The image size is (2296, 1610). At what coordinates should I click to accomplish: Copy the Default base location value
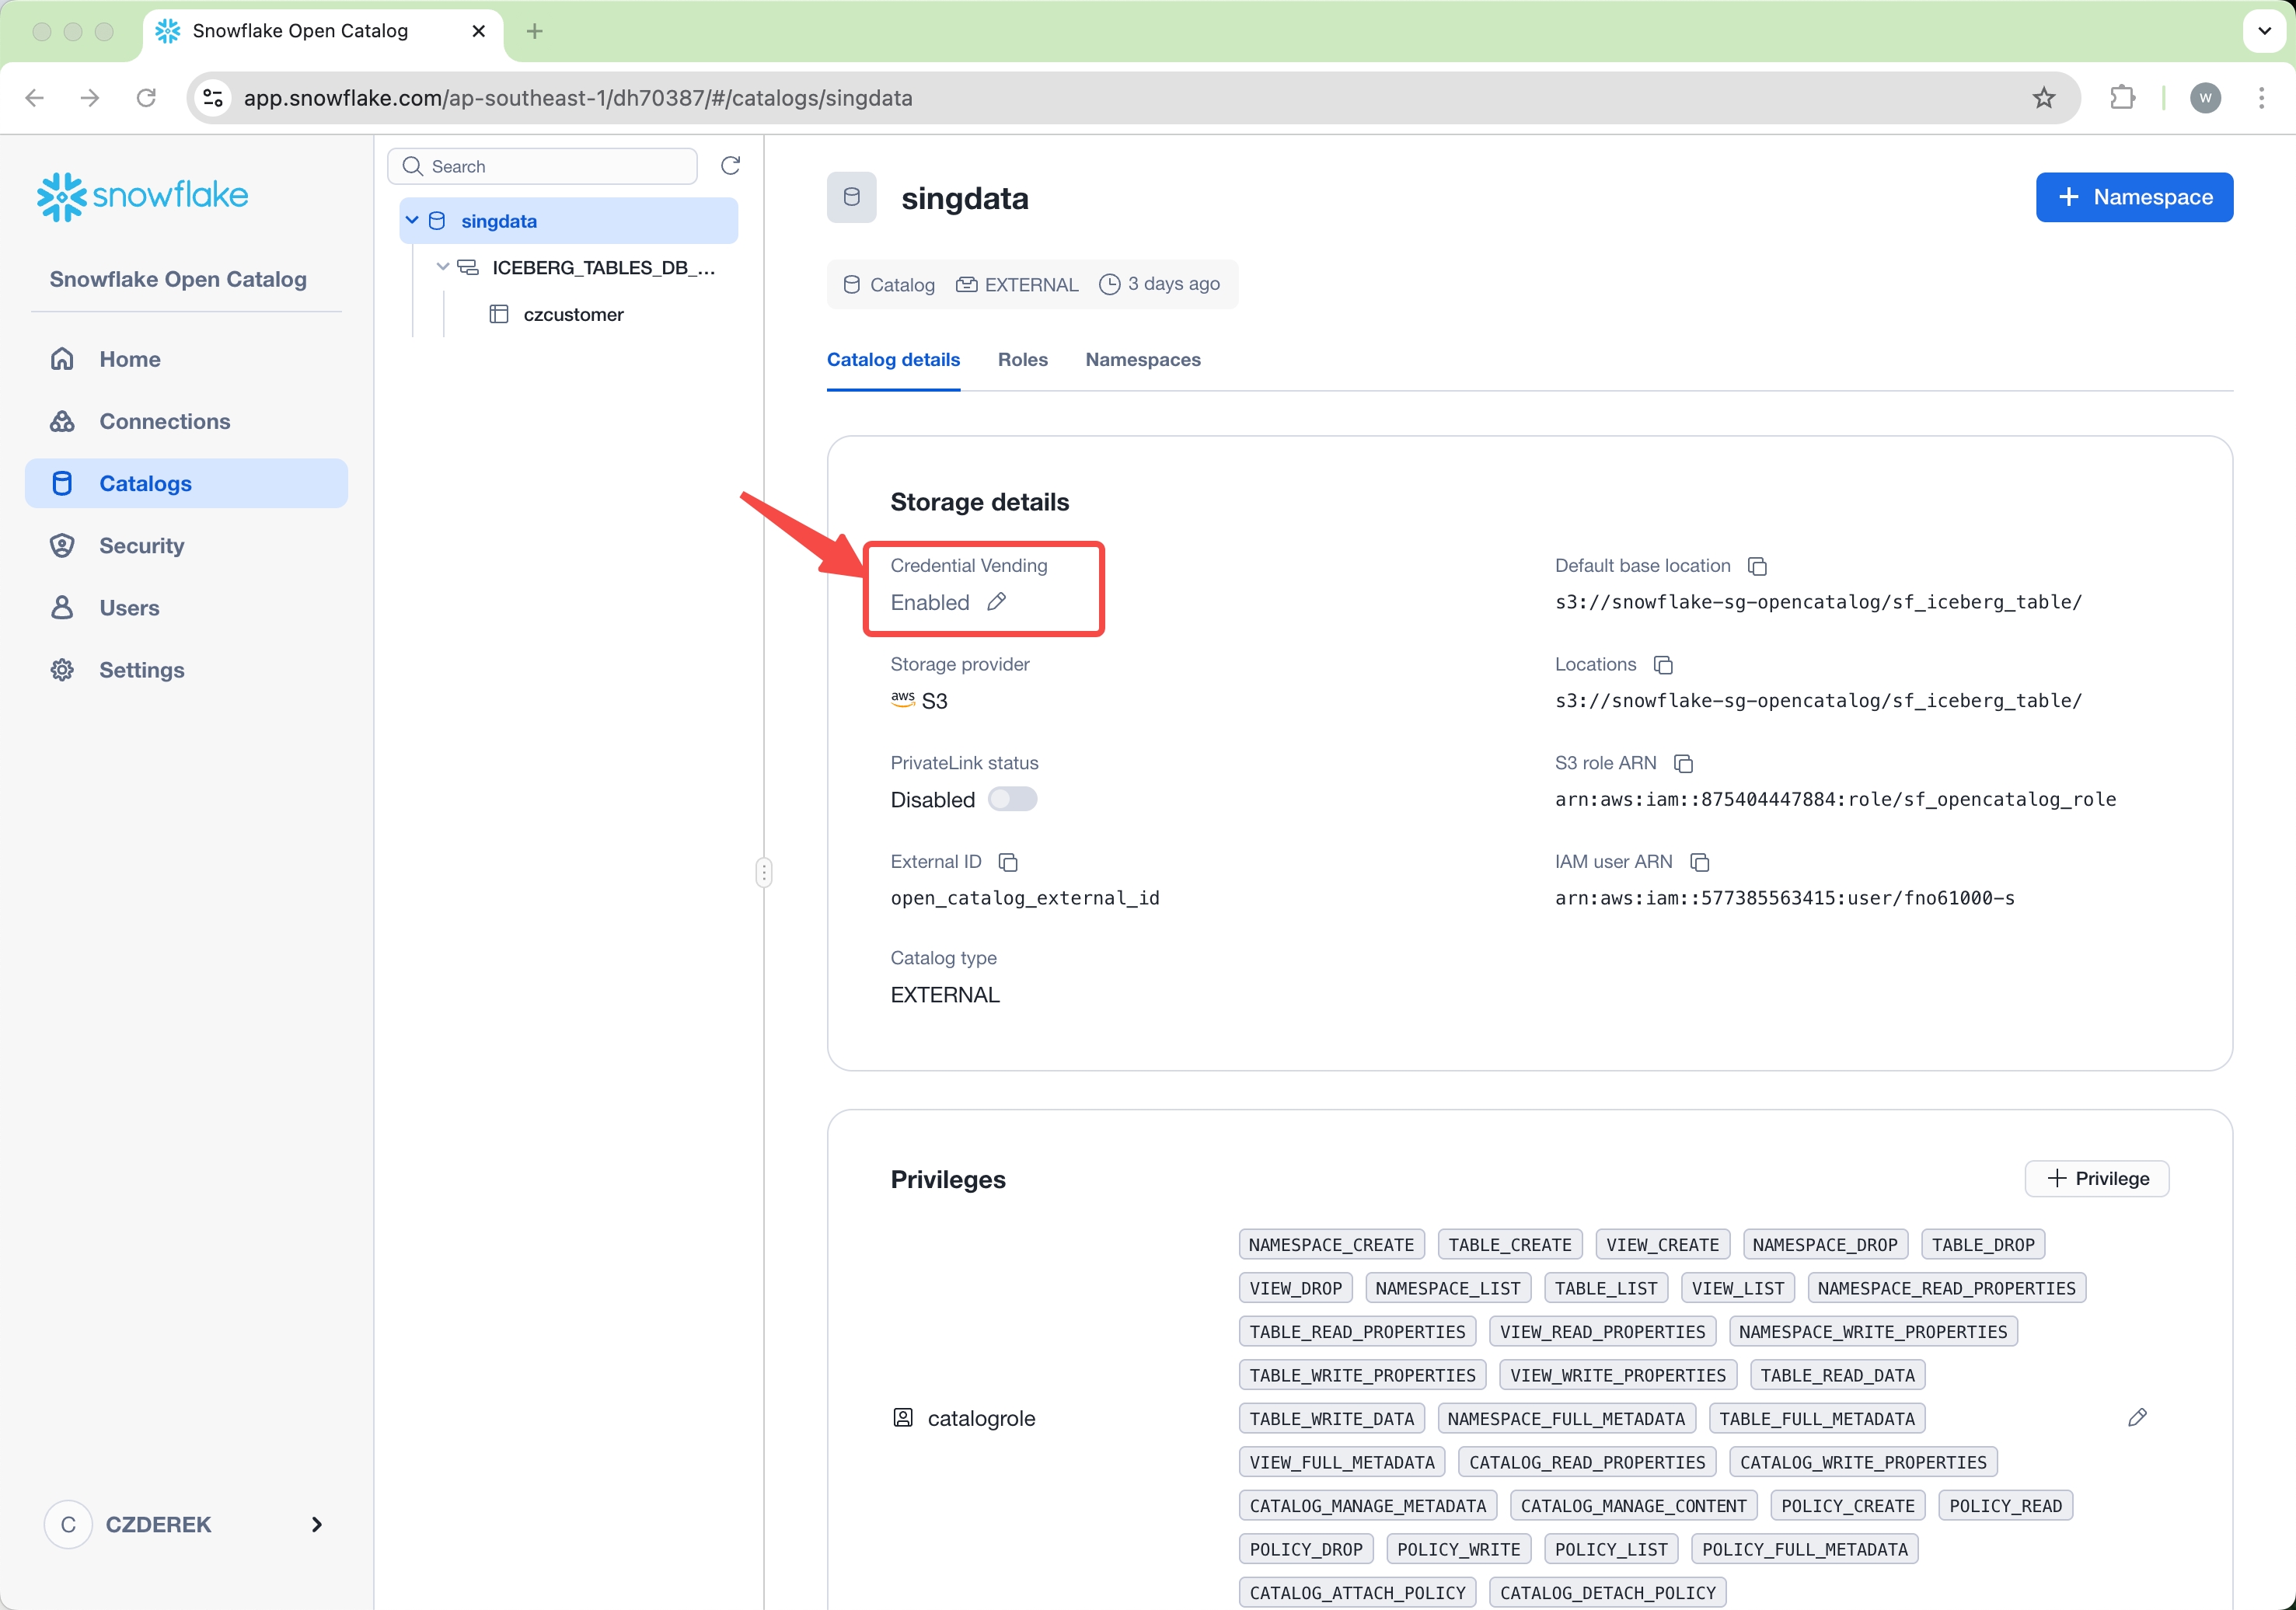click(1757, 566)
